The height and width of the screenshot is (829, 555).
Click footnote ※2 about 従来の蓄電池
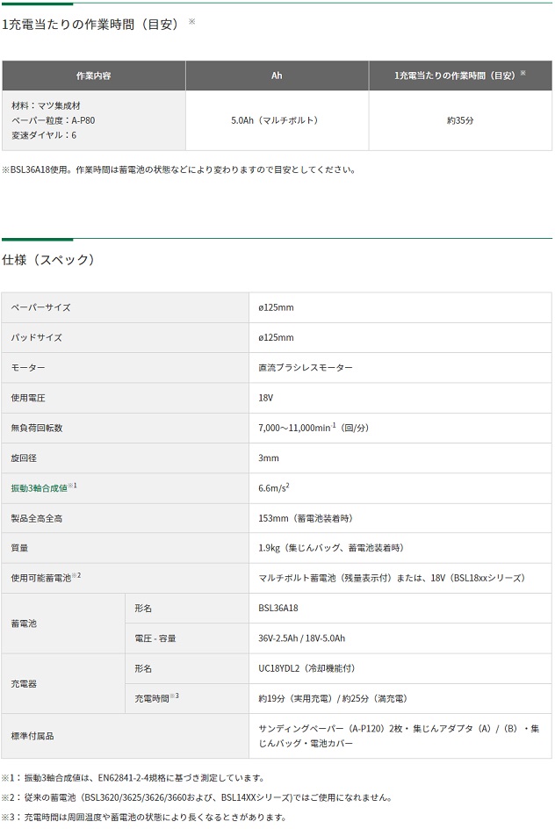coord(197,797)
